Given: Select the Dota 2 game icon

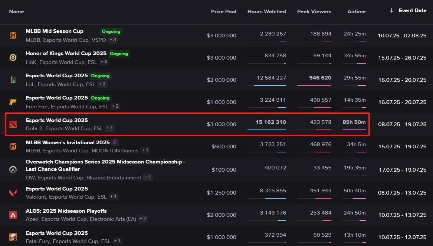Looking at the screenshot, I should click(13, 124).
